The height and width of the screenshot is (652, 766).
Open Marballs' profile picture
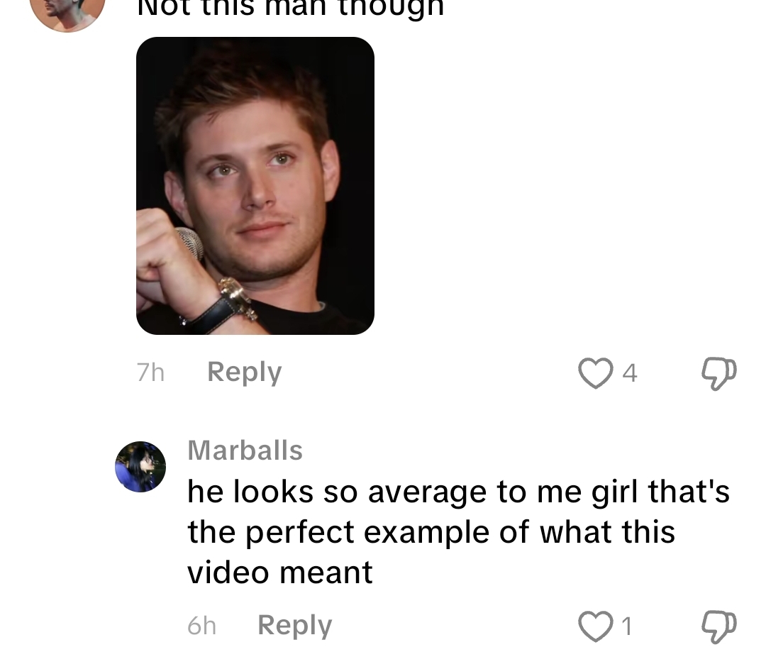pyautogui.click(x=140, y=467)
